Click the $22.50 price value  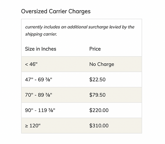pos(97,80)
